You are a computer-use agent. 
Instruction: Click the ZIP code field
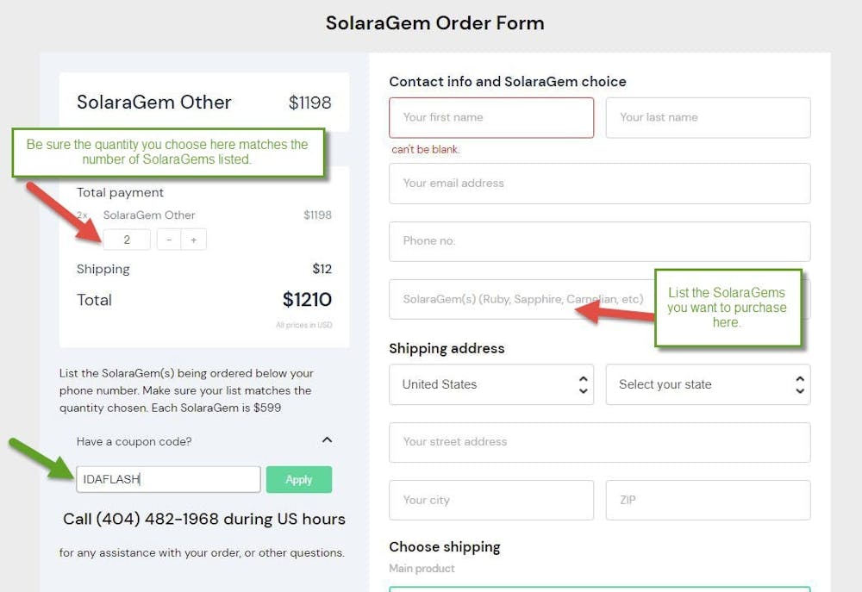(x=708, y=500)
